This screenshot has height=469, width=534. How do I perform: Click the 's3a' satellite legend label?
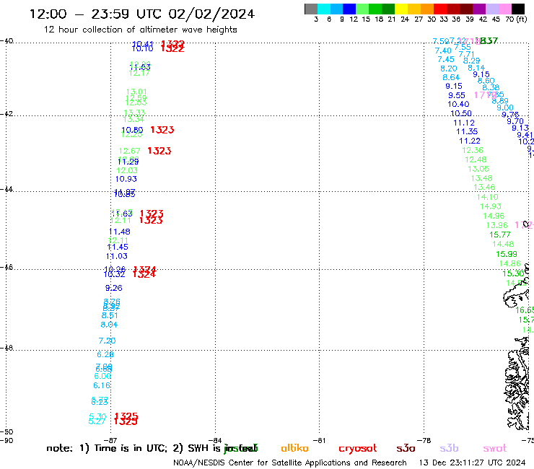tap(406, 449)
